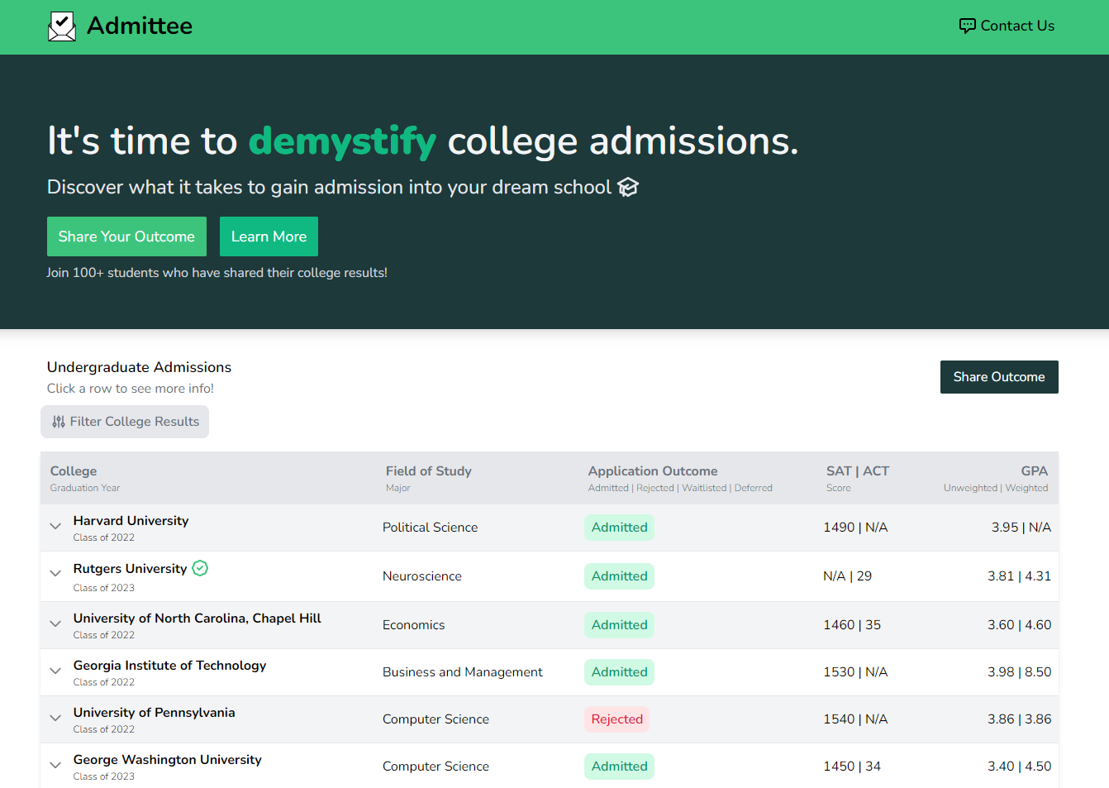Expand the Georgia Institute of Technology chevron
The height and width of the screenshot is (788, 1109).
point(55,671)
